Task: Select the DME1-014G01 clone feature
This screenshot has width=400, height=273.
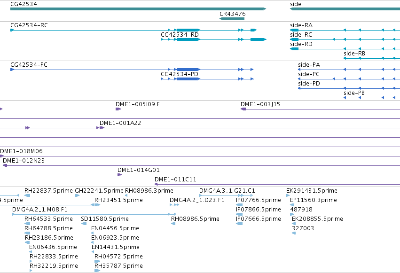Action: coord(259,175)
